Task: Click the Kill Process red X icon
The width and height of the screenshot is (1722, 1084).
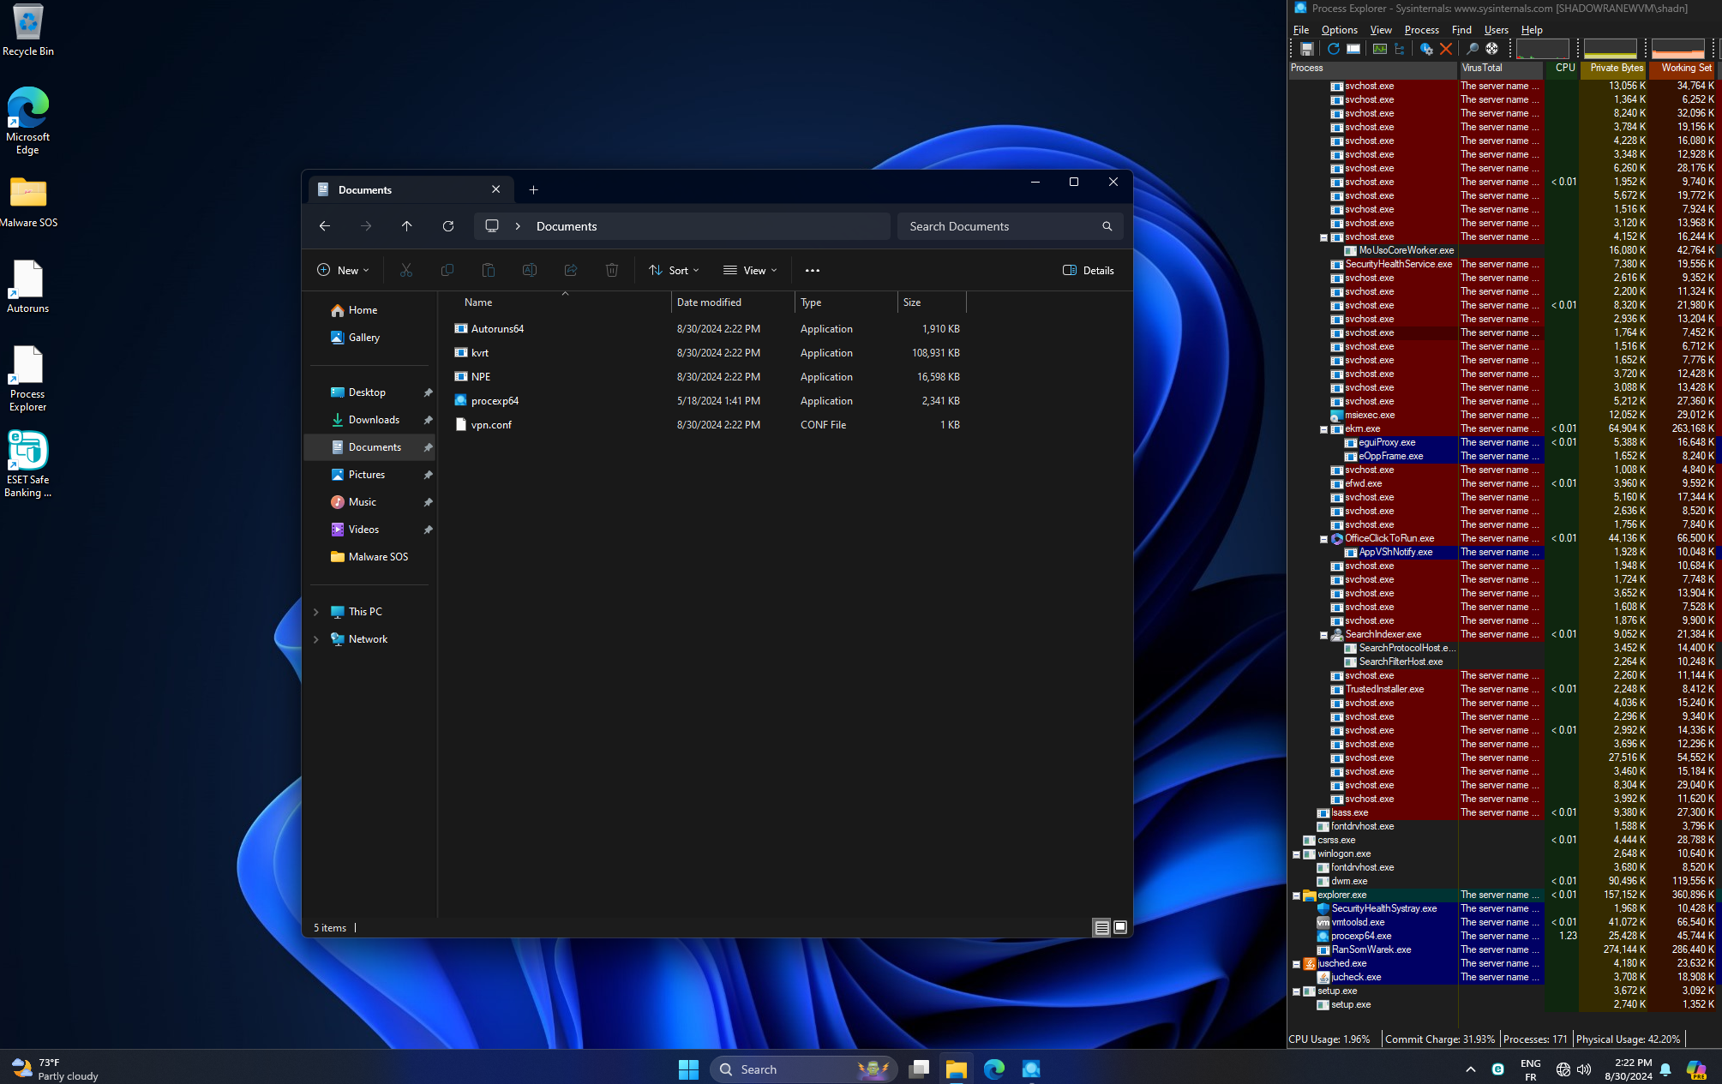Action: 1446,49
